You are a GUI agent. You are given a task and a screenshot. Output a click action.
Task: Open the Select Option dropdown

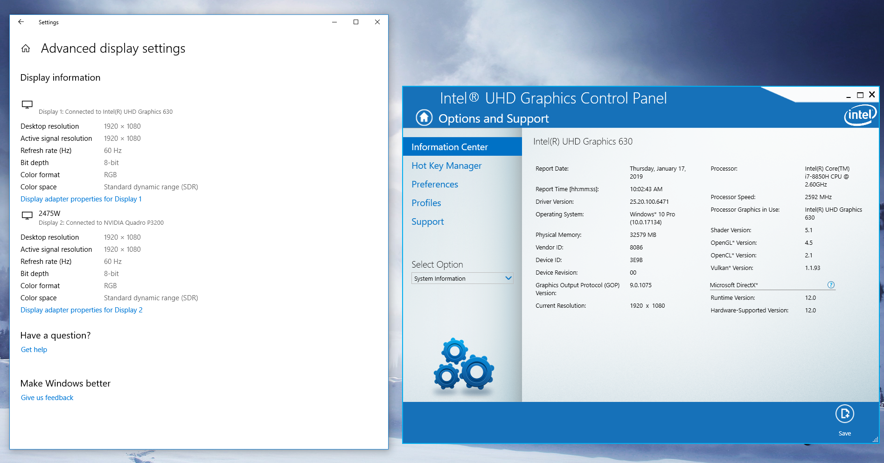[462, 278]
